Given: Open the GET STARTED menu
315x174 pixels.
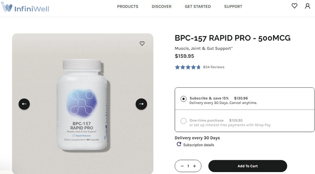Looking at the screenshot, I should tap(198, 7).
